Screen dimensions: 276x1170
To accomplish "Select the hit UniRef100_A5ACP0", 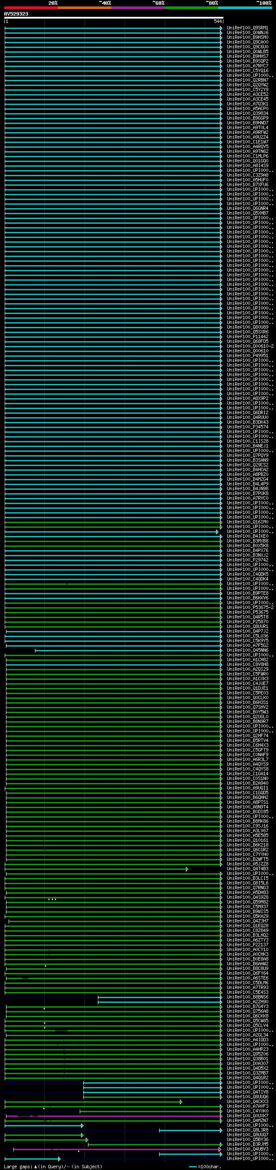I will click(248, 109).
